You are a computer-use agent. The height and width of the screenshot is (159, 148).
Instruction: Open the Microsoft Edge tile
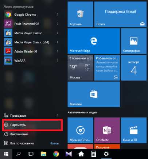94,41
